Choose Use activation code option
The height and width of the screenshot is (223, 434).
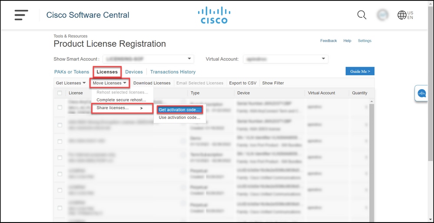coord(179,118)
